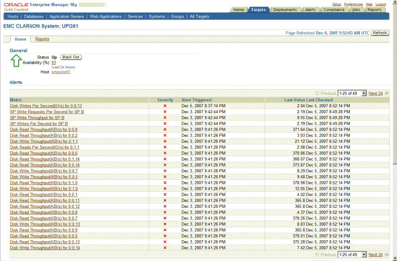Click the Black Out button
The height and width of the screenshot is (261, 397).
[71, 57]
